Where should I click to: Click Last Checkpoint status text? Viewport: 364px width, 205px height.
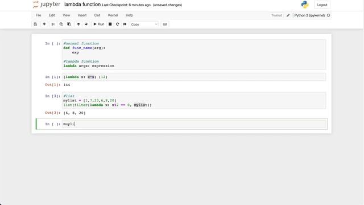(x=126, y=5)
